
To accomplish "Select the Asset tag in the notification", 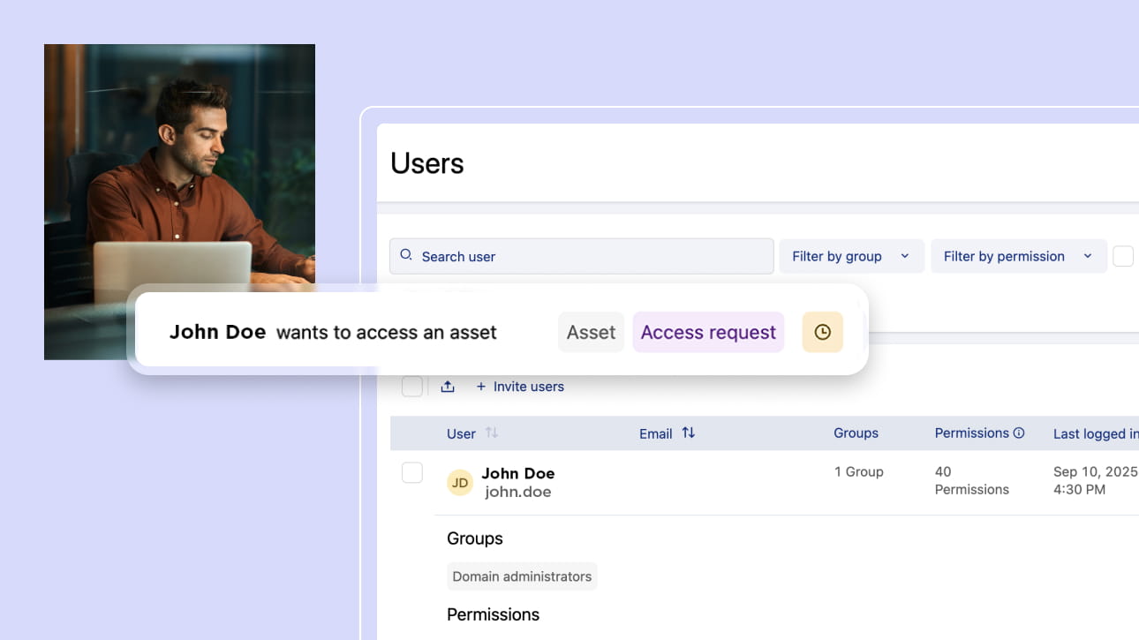I will (x=591, y=333).
